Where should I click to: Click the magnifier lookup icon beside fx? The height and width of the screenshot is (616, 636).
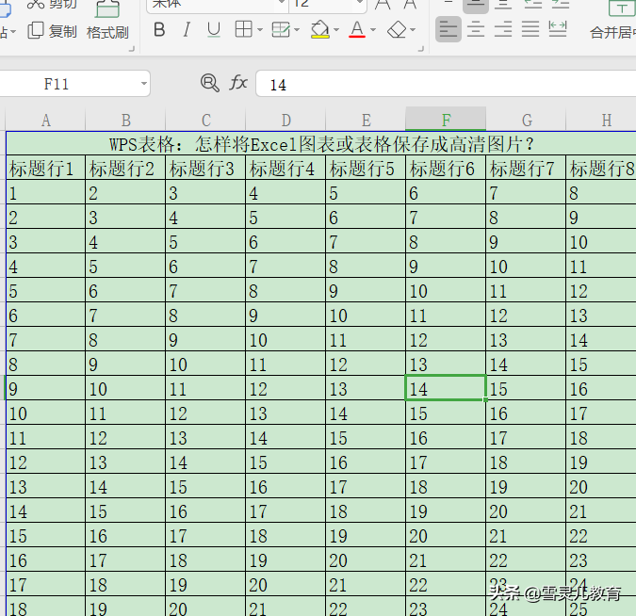[210, 83]
